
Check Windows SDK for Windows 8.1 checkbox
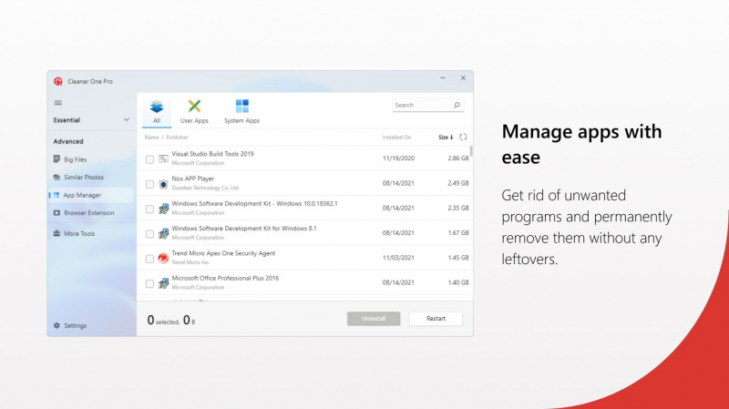click(149, 234)
